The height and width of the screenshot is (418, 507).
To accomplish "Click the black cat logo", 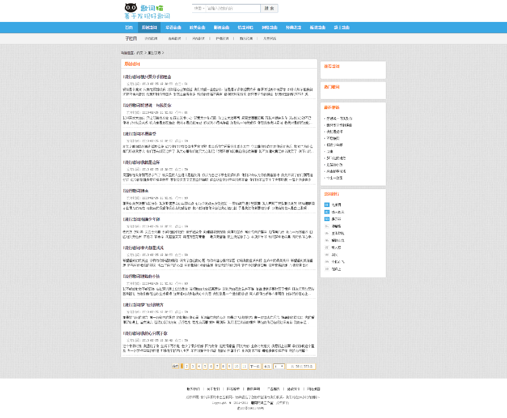I will 131,8.
